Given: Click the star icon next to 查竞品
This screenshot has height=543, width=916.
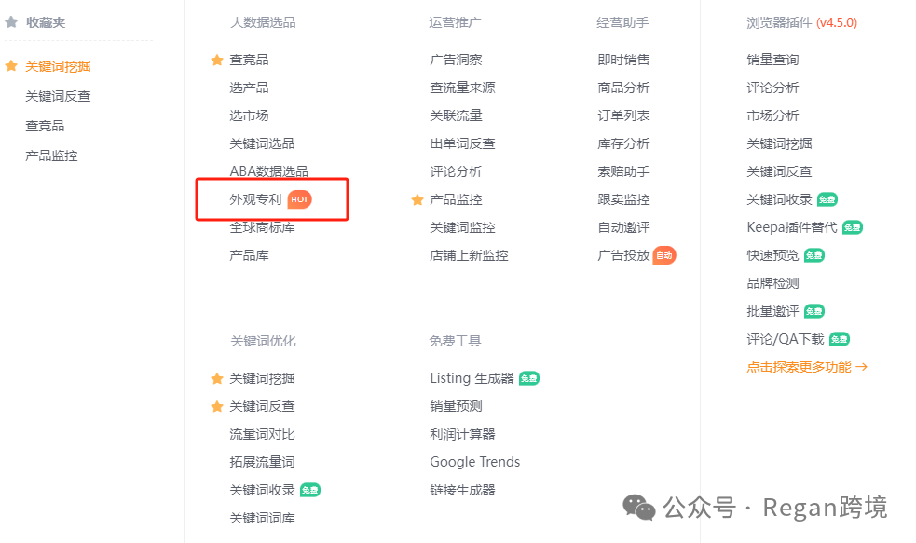Looking at the screenshot, I should [x=217, y=59].
